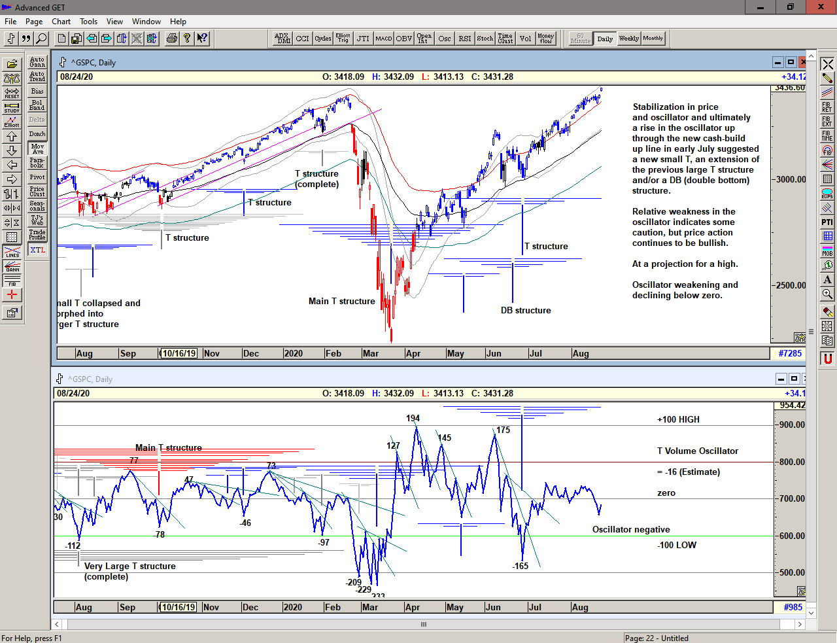Toggle the Mov Ave study button
The image size is (837, 643).
click(x=37, y=149)
